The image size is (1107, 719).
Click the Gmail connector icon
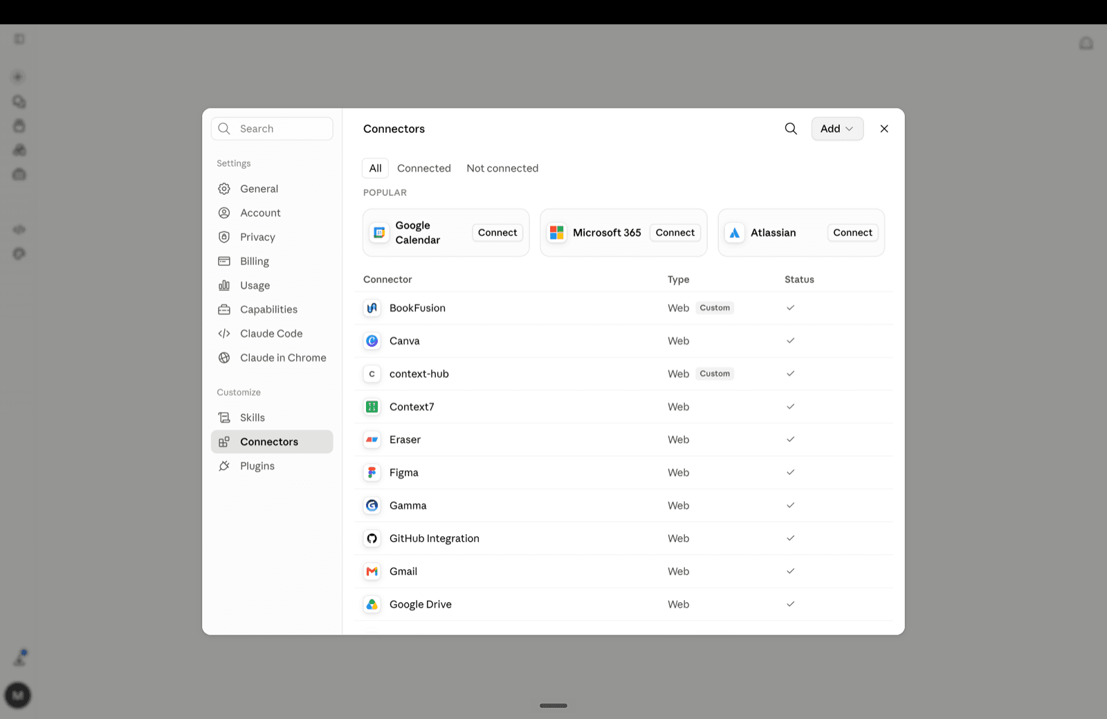372,572
